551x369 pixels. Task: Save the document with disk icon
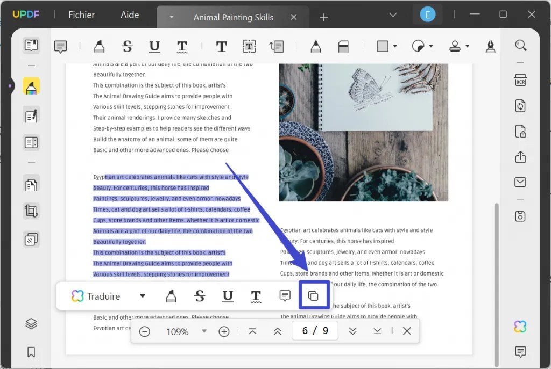click(x=520, y=216)
